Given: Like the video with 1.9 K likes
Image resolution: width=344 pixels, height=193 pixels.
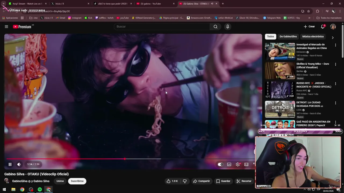Looking at the screenshot, I should click(x=172, y=181).
